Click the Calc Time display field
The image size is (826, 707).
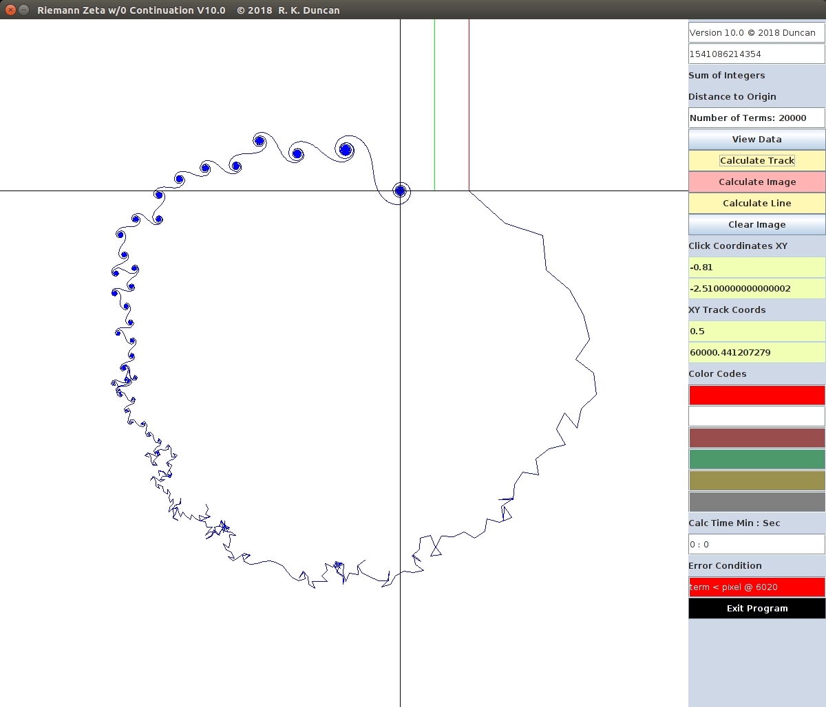click(756, 544)
